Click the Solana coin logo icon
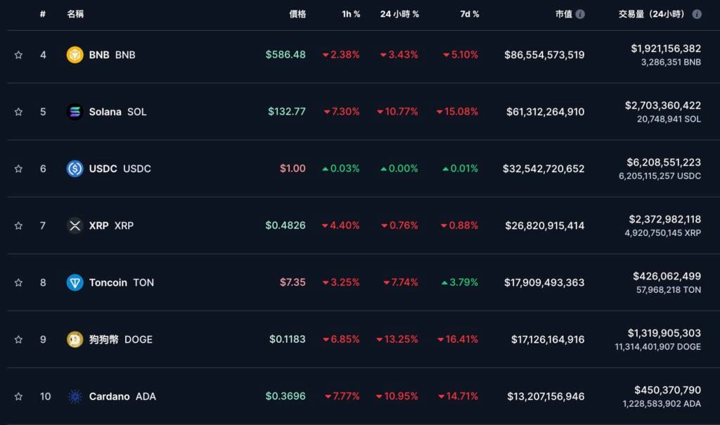Viewport: 720px width, 425px height. pos(75,112)
